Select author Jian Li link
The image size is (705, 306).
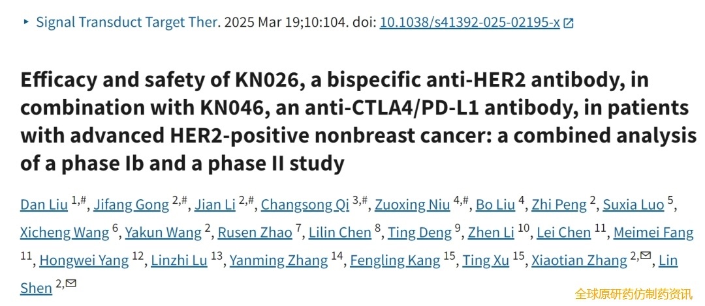pos(215,204)
